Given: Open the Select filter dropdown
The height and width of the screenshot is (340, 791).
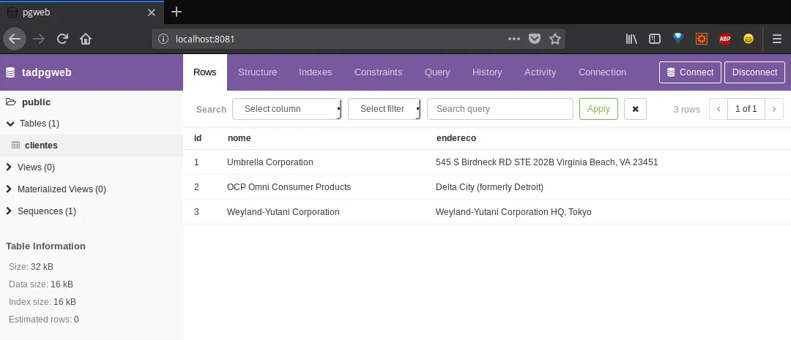Looking at the screenshot, I should click(x=385, y=109).
